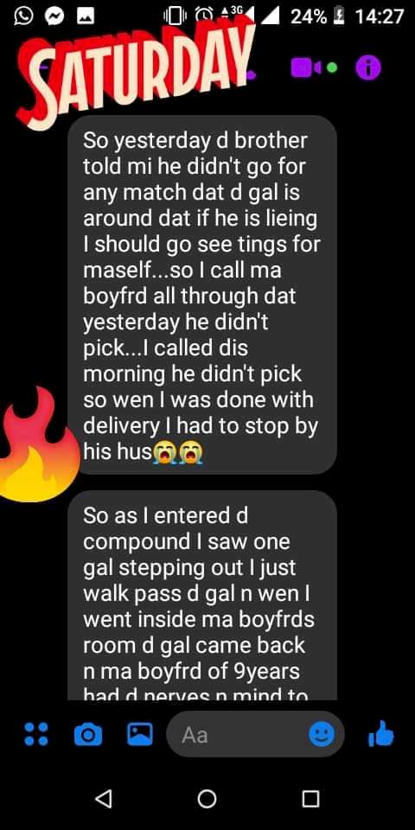
Task: Open more actions four-dot grid icon
Action: tap(36, 734)
